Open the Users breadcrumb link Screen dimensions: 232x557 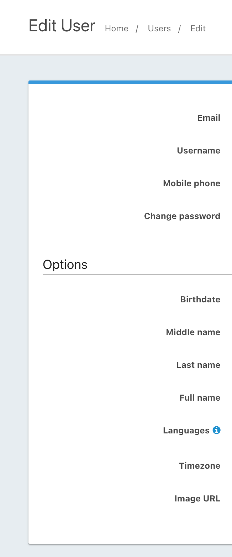[159, 28]
